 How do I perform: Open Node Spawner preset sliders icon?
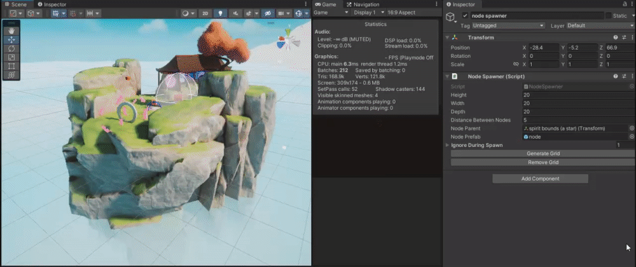624,76
